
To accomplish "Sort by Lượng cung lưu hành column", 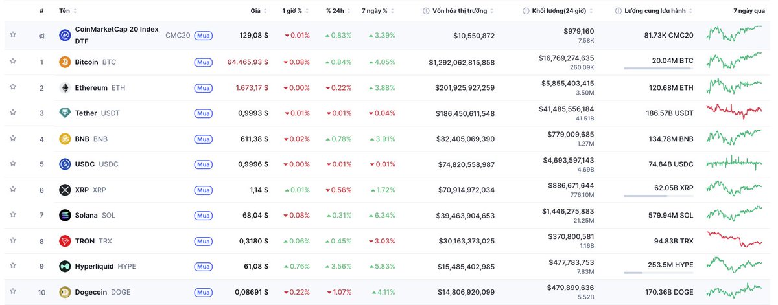I will pyautogui.click(x=657, y=11).
